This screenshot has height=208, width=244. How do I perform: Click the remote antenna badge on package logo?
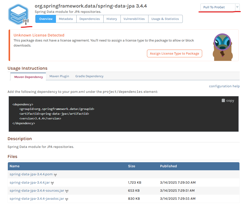[26, 21]
